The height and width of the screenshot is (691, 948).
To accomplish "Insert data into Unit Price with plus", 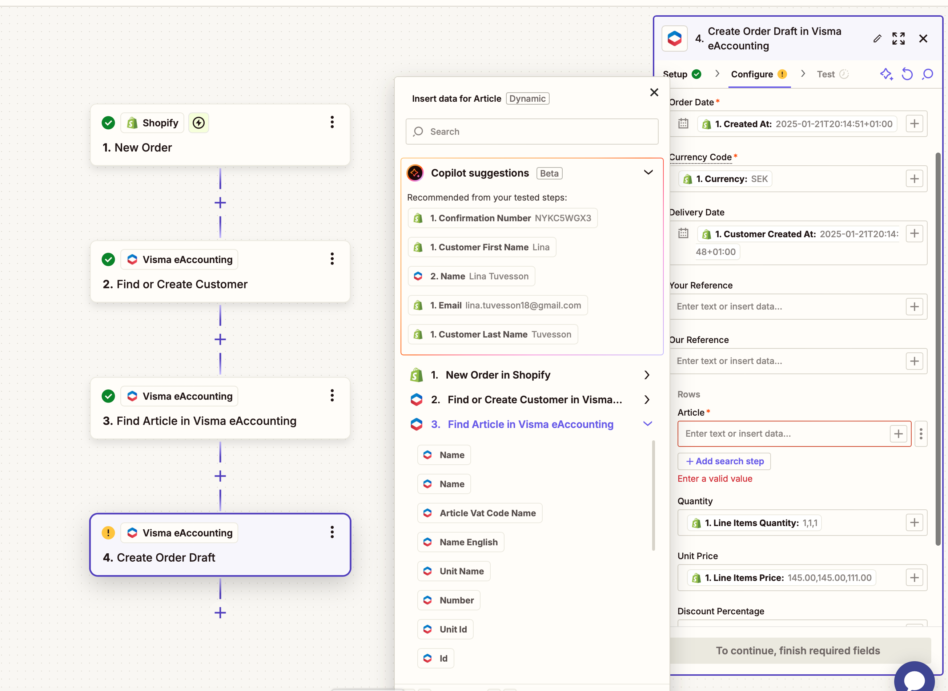I will (x=914, y=578).
